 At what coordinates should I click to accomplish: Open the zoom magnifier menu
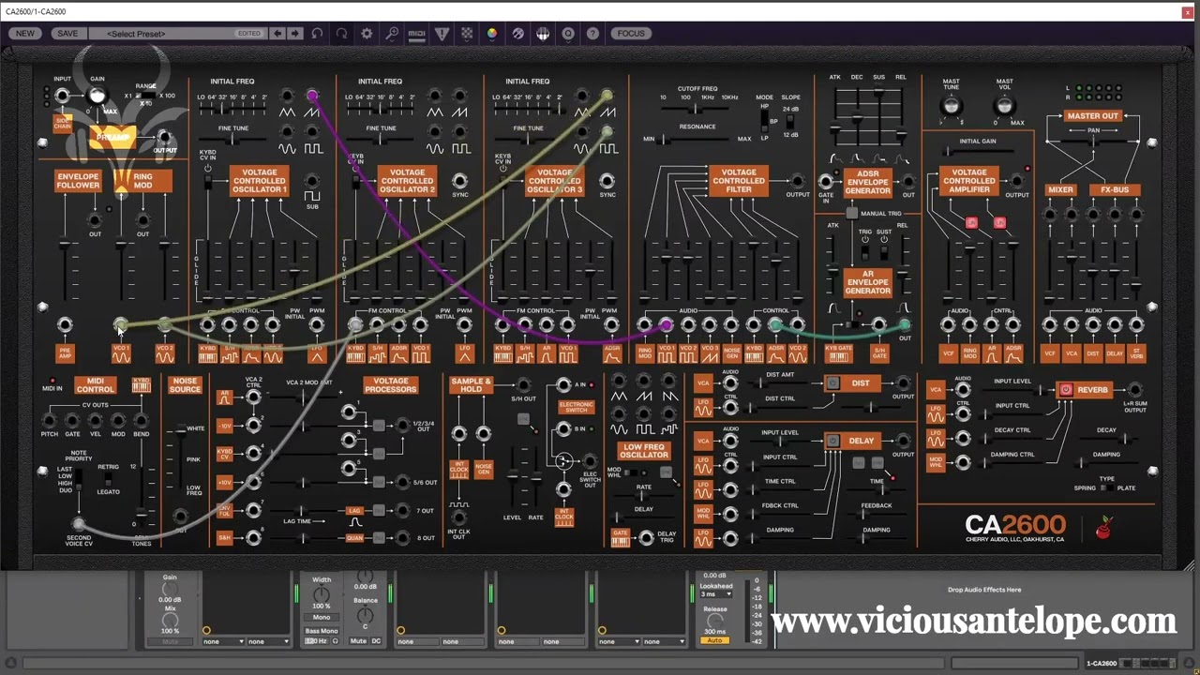392,34
